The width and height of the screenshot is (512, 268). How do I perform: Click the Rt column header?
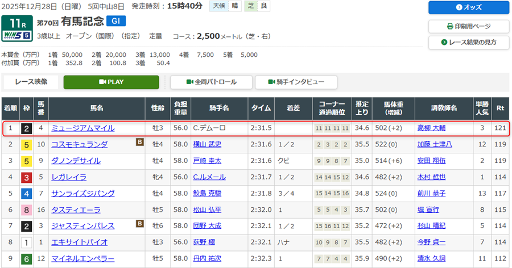[x=500, y=108]
